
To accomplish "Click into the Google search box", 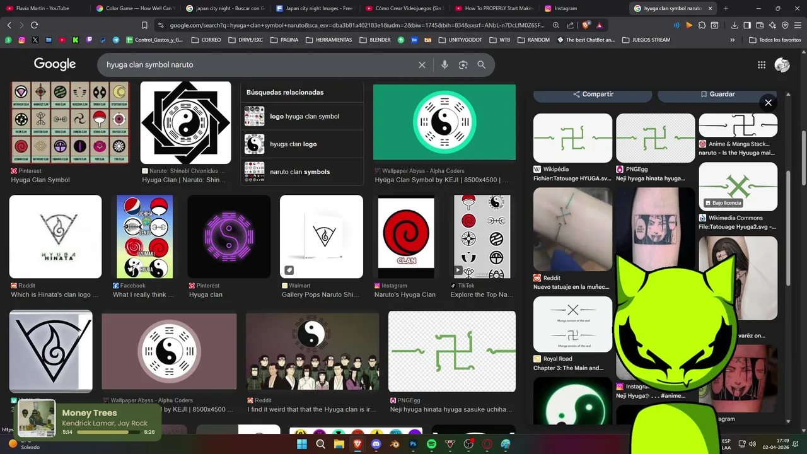I will tap(258, 65).
